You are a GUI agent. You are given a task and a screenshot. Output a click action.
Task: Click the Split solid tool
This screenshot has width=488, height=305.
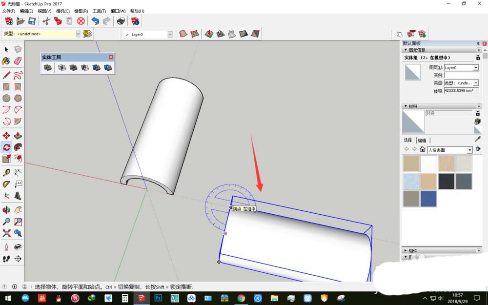pyautogui.click(x=108, y=67)
